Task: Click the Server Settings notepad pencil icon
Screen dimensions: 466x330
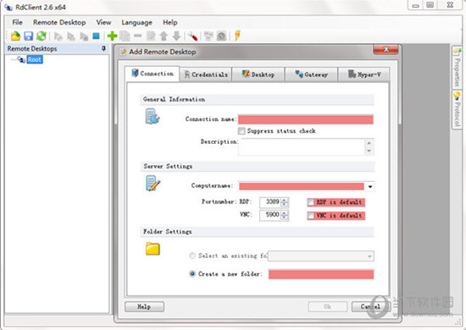Action: click(x=153, y=183)
